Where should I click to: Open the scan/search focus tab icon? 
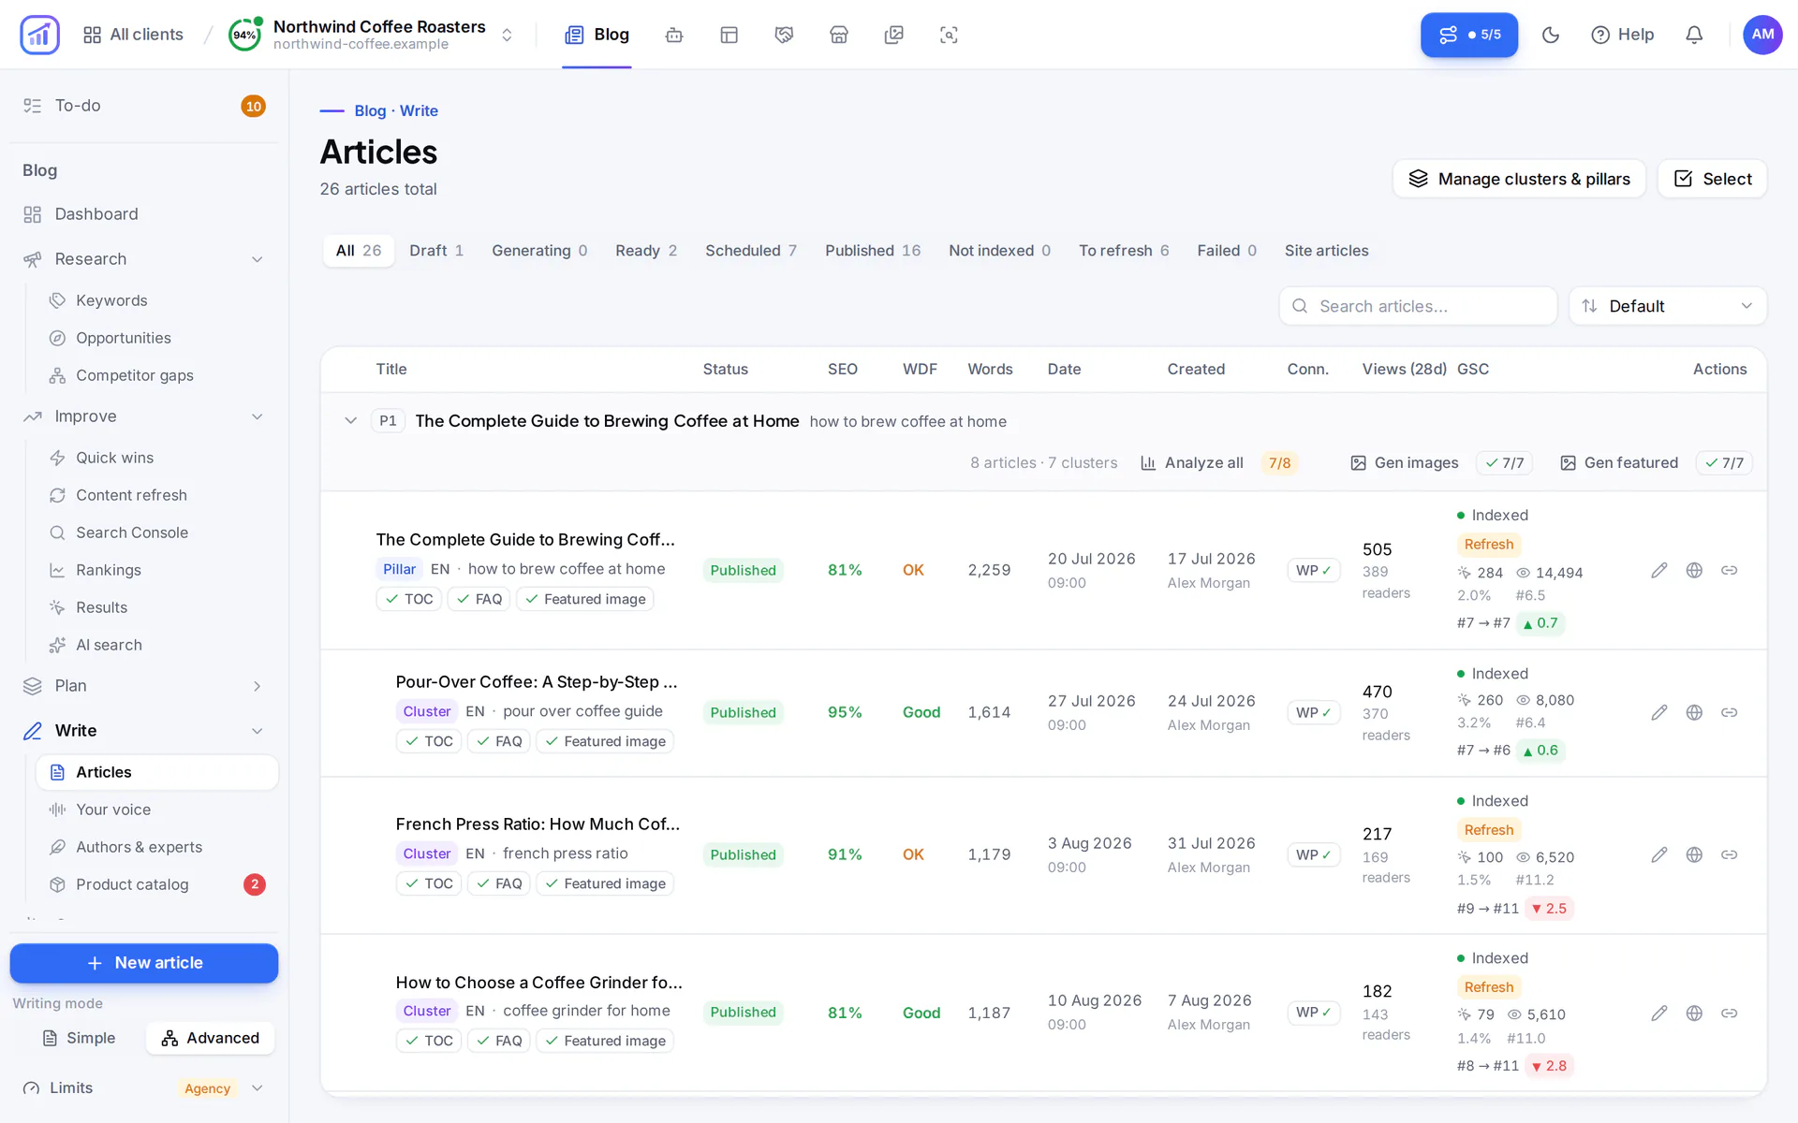tap(949, 35)
